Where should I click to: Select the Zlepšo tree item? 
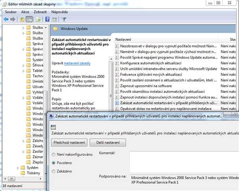pyautogui.click(x=37, y=162)
